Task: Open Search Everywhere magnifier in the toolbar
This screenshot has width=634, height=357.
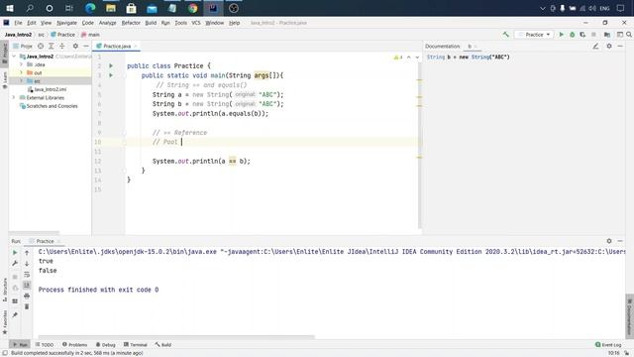Action: [629, 35]
